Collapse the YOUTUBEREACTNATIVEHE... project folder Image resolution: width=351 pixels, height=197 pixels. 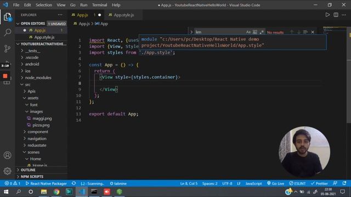pyautogui.click(x=42, y=44)
